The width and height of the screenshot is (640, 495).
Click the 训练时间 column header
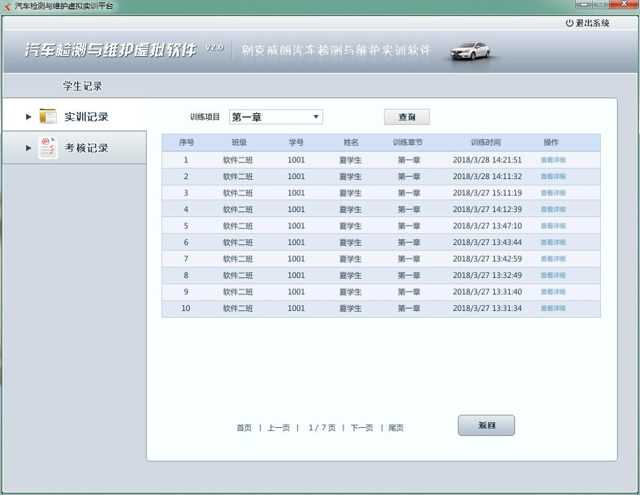pos(485,142)
